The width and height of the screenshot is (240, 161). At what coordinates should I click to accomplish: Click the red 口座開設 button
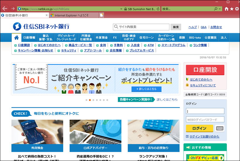[x=205, y=70]
